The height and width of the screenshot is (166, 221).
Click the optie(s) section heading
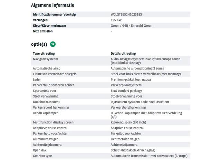[39, 44]
